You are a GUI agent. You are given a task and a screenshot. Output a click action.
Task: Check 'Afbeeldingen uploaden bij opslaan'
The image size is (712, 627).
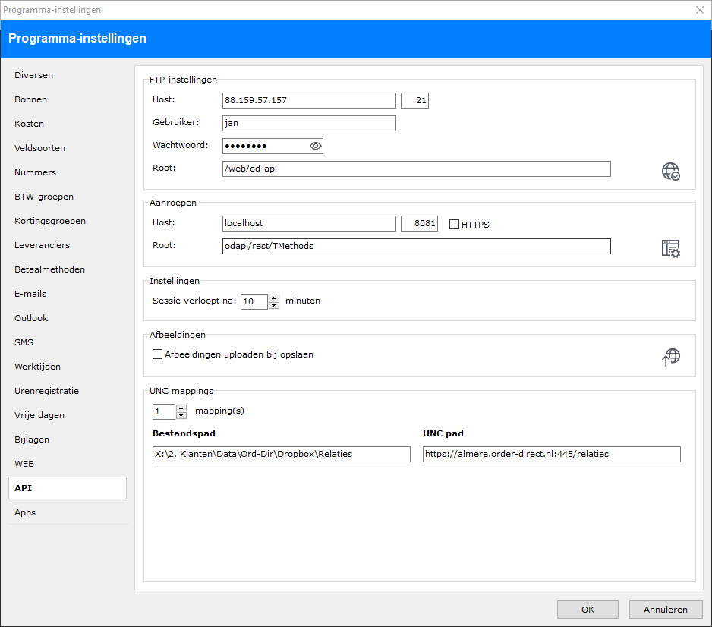coord(158,354)
